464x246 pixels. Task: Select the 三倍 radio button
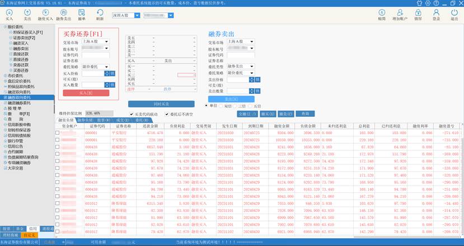point(235,106)
